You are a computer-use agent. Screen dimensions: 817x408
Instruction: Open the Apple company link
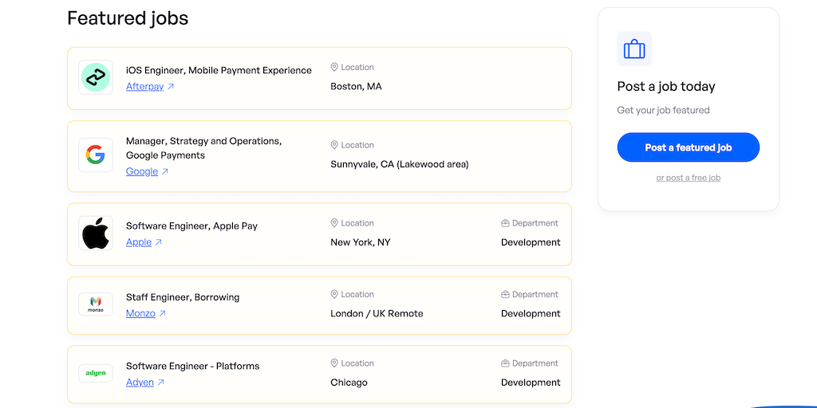click(139, 242)
